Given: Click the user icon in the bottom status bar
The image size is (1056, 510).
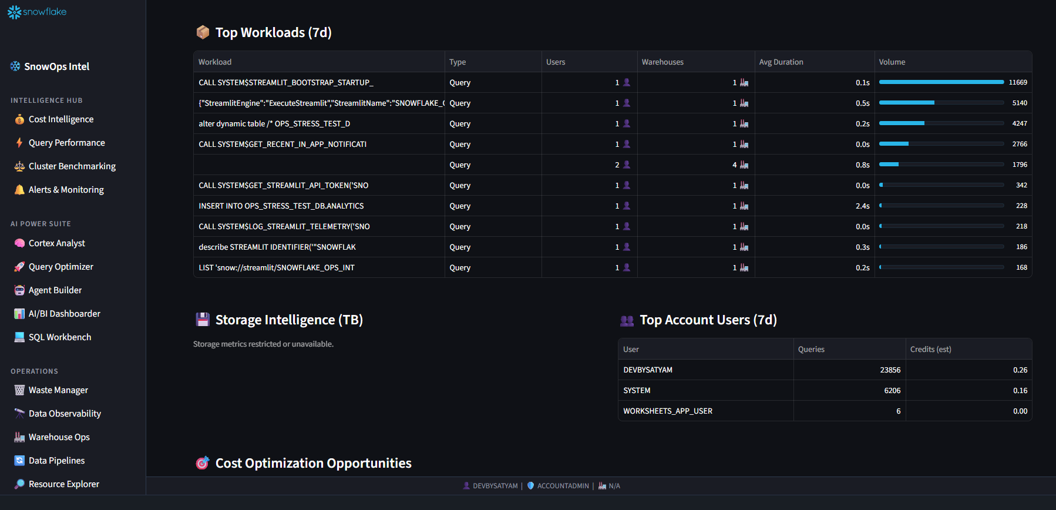Looking at the screenshot, I should click(466, 486).
